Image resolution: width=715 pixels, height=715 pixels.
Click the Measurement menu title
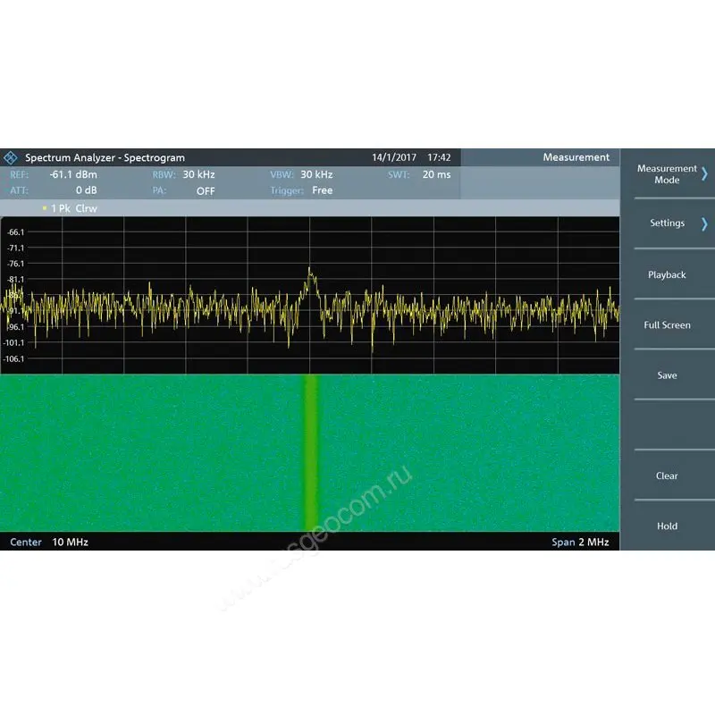click(x=576, y=157)
